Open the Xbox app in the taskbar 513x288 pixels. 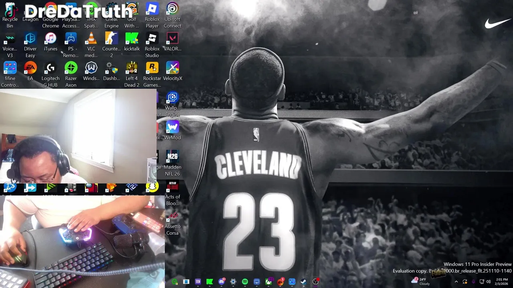[269, 282]
